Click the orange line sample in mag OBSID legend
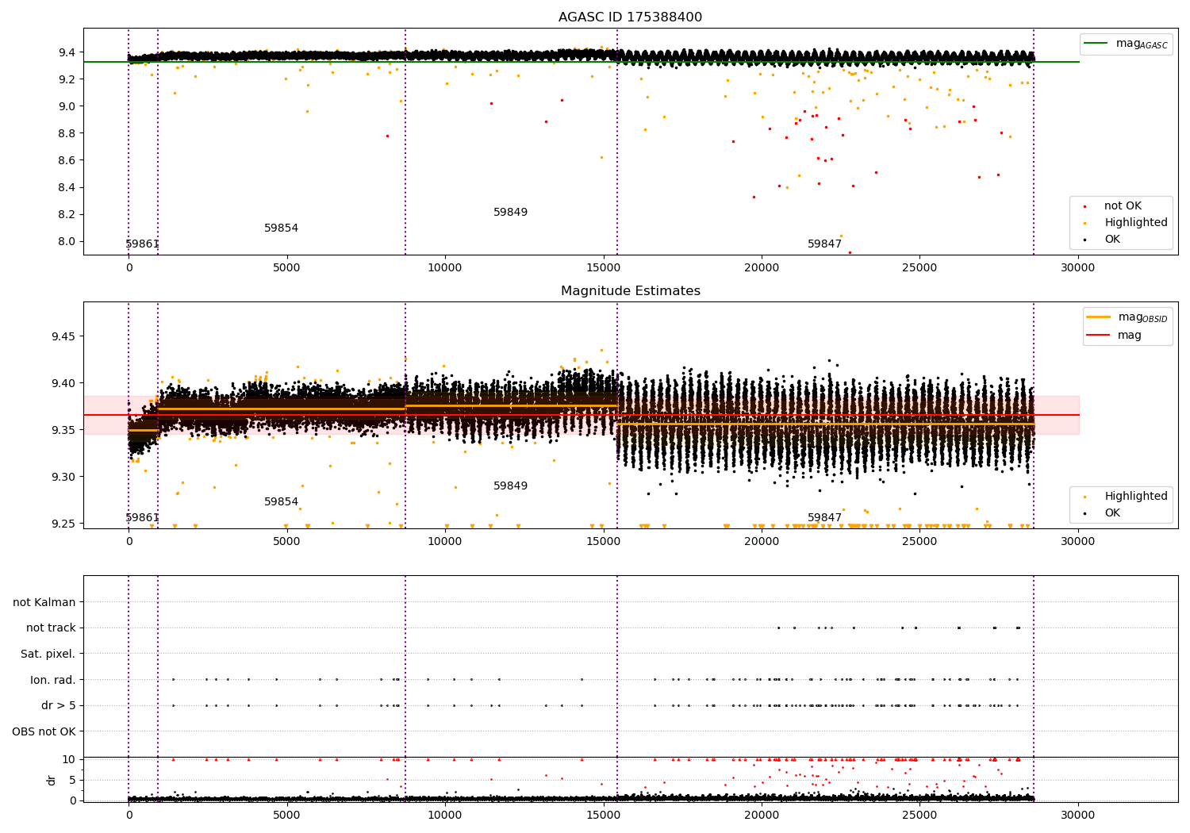The height and width of the screenshot is (833, 1190). tap(1099, 317)
